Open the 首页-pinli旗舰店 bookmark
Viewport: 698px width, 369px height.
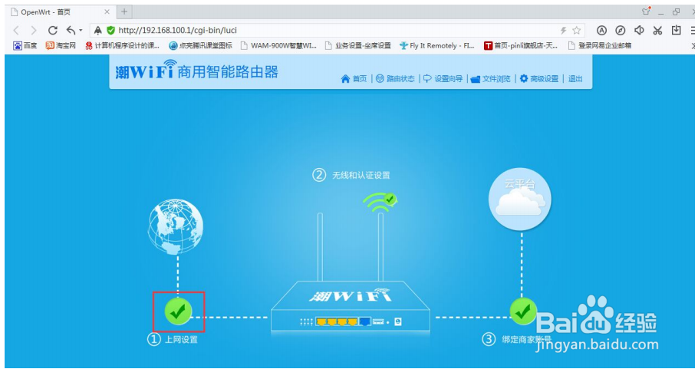[521, 45]
